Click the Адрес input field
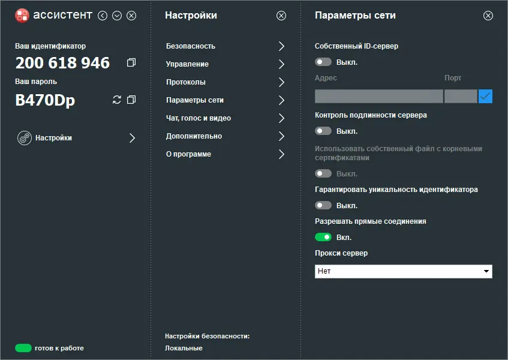 tap(378, 95)
